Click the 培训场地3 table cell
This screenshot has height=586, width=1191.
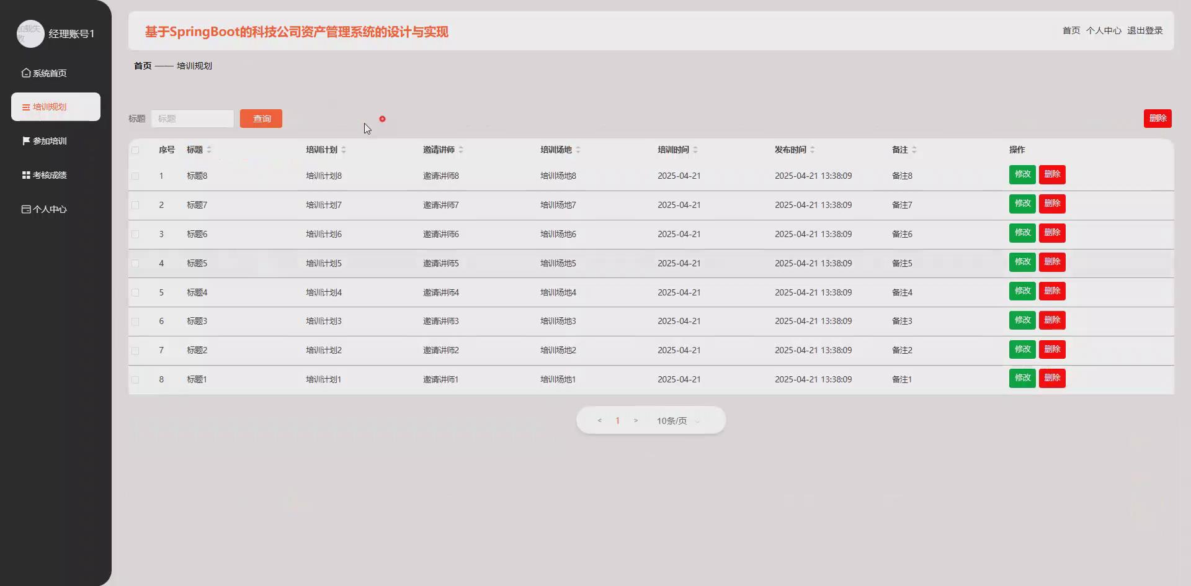click(558, 322)
